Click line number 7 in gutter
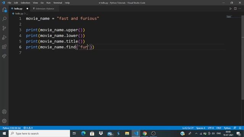 coord(20,53)
